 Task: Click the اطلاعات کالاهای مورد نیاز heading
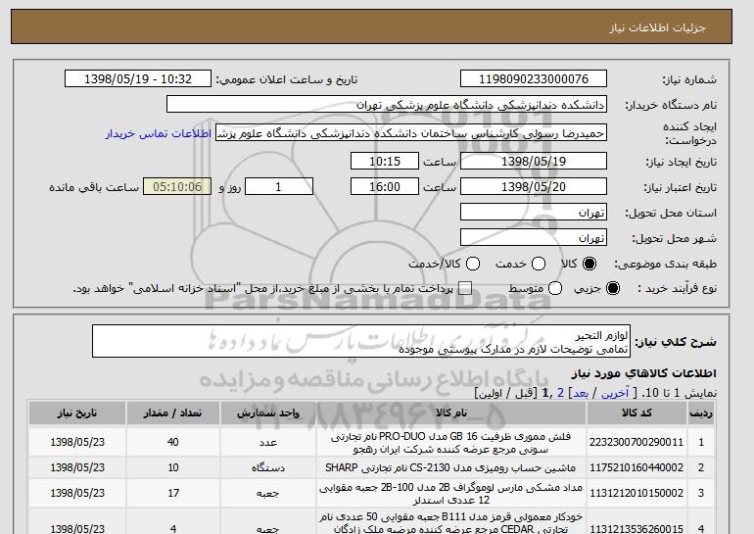click(x=644, y=373)
